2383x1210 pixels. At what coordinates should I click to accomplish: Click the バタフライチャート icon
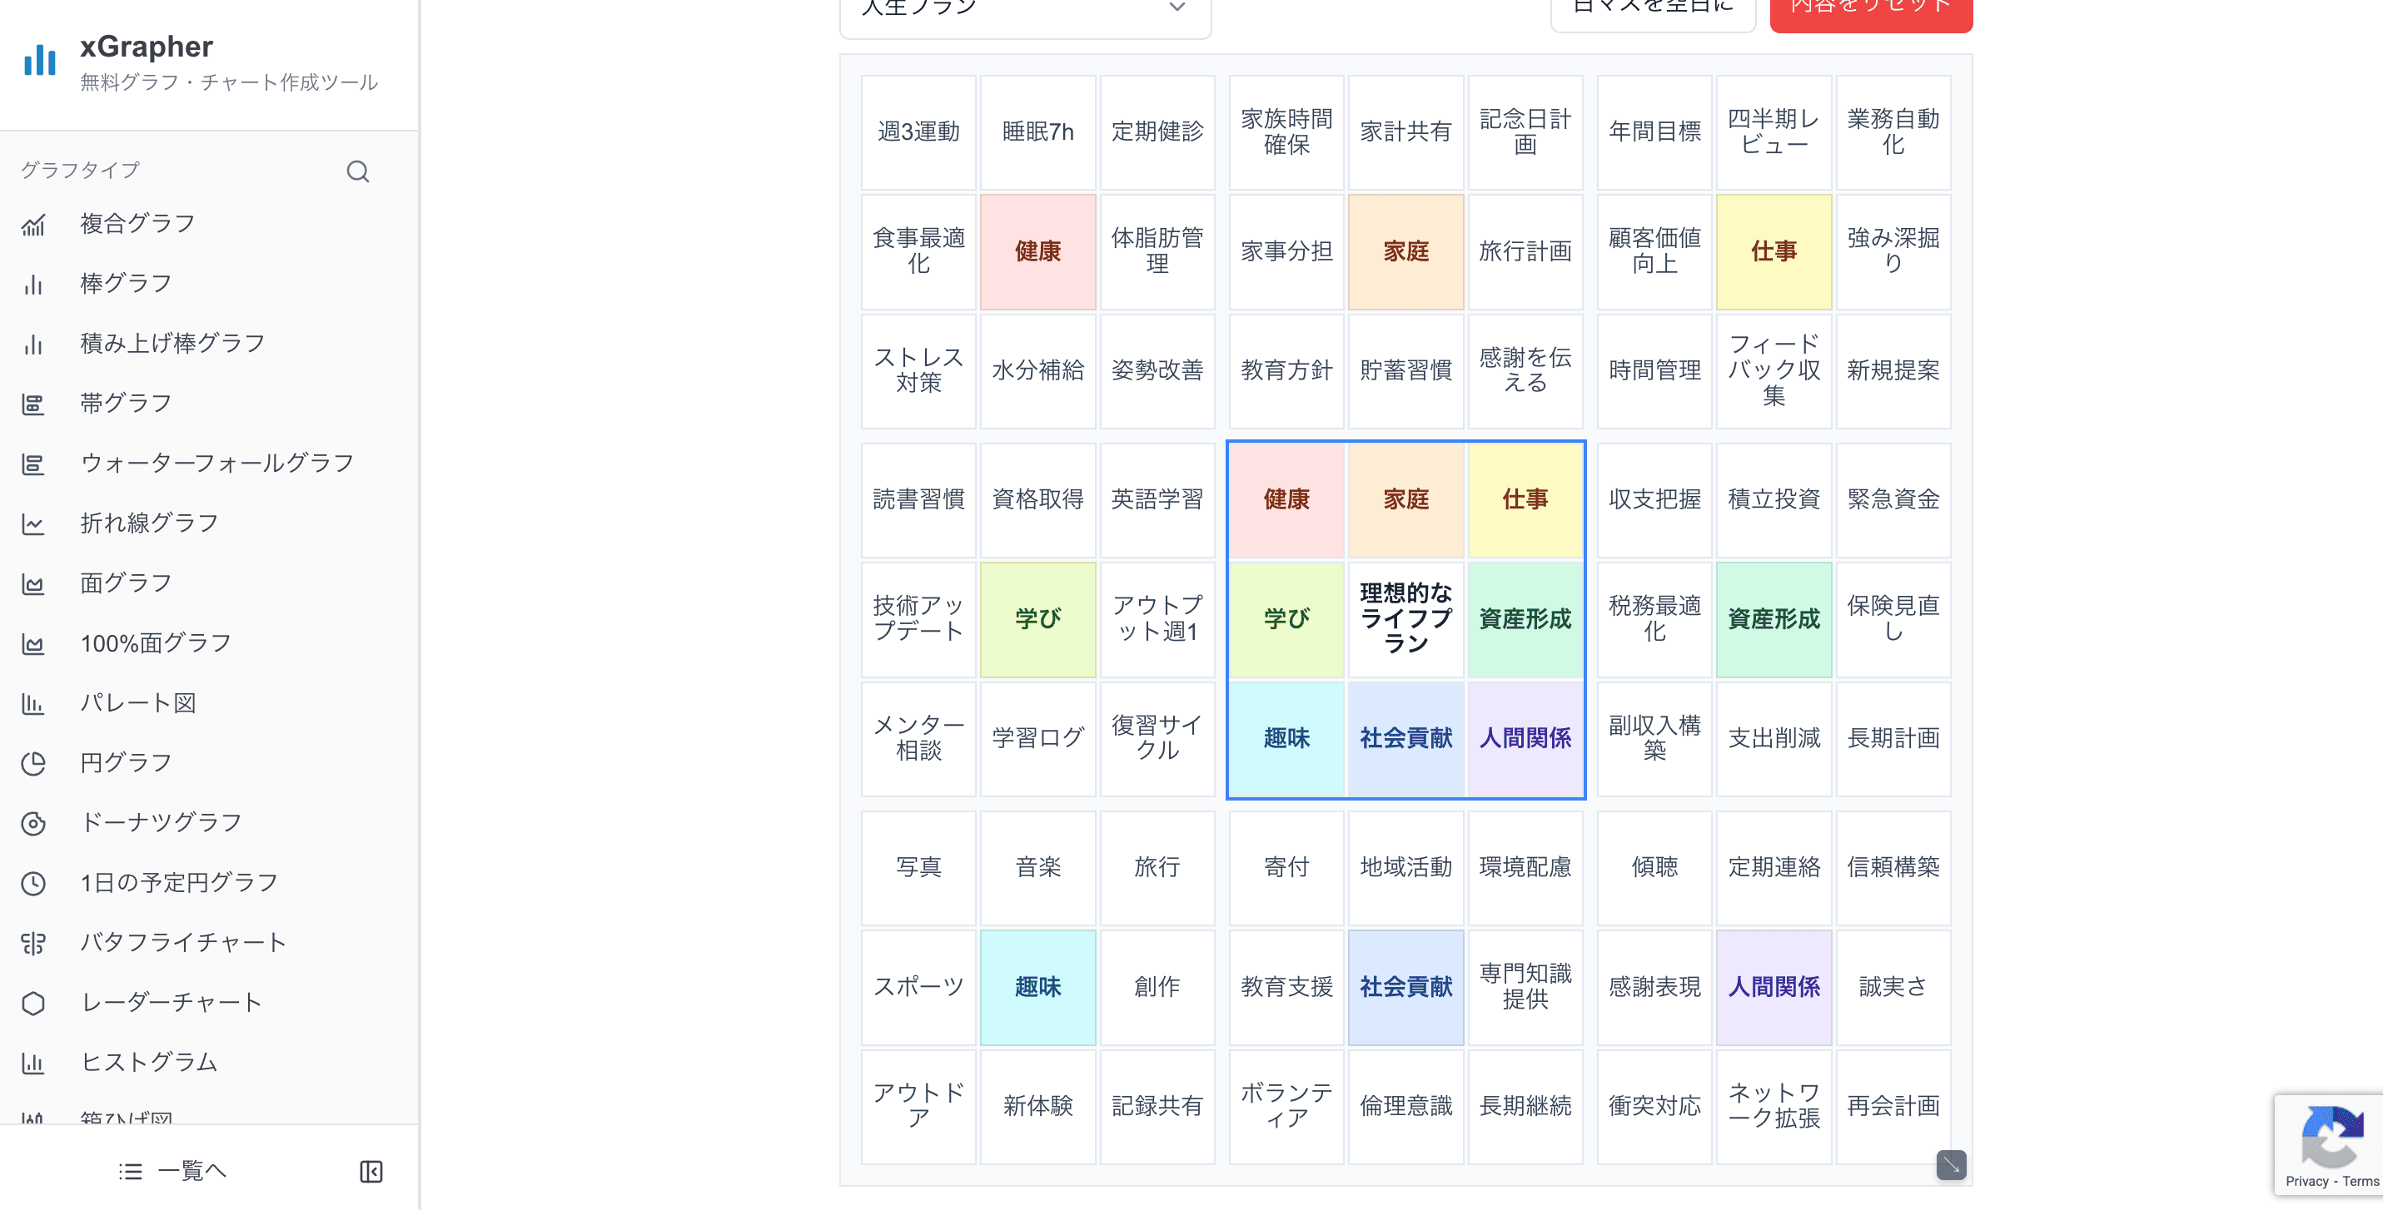pos(33,943)
